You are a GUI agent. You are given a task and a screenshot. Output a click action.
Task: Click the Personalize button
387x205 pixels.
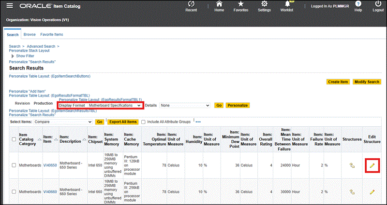[238, 105]
